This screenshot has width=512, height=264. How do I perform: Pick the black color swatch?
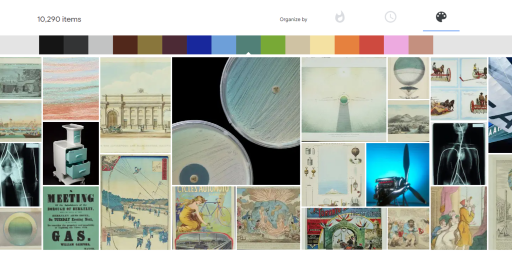51,45
